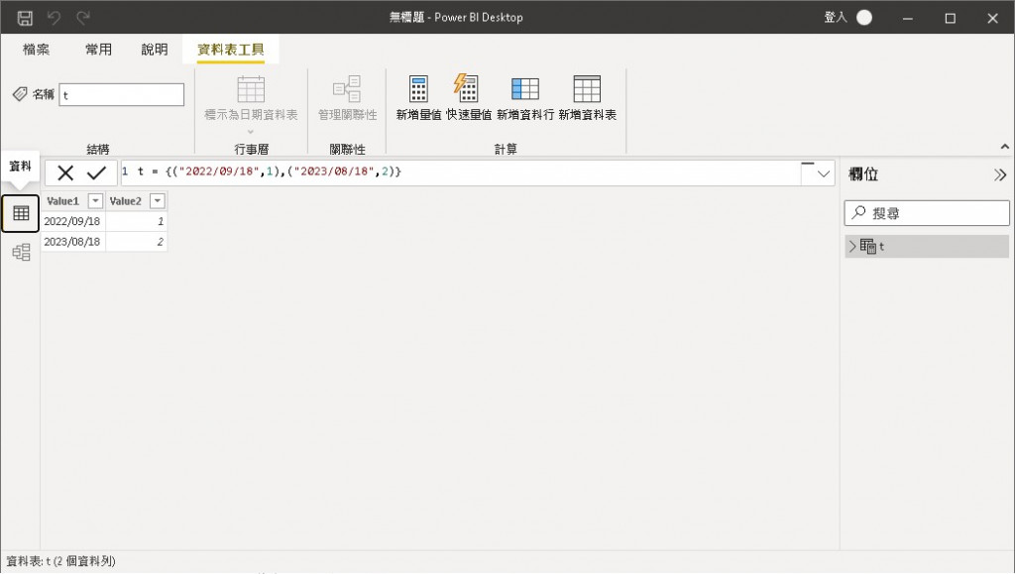The width and height of the screenshot is (1015, 574).
Task: Expand the formula bar dropdown arrow
Action: tap(824, 173)
